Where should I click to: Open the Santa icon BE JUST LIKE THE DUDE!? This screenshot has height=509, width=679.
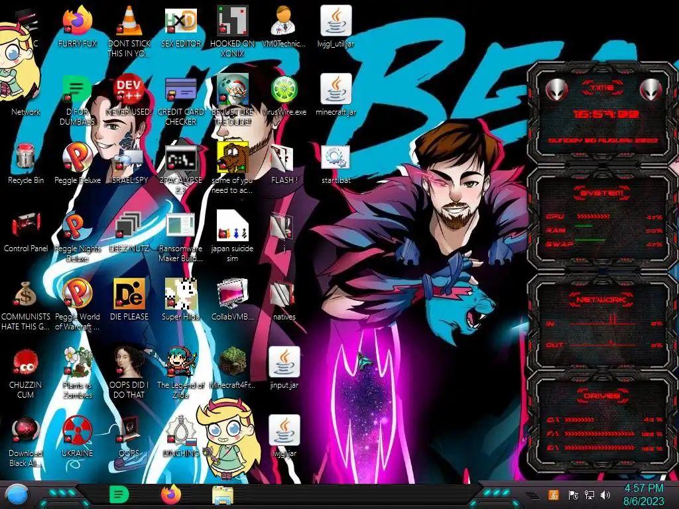pyautogui.click(x=233, y=89)
